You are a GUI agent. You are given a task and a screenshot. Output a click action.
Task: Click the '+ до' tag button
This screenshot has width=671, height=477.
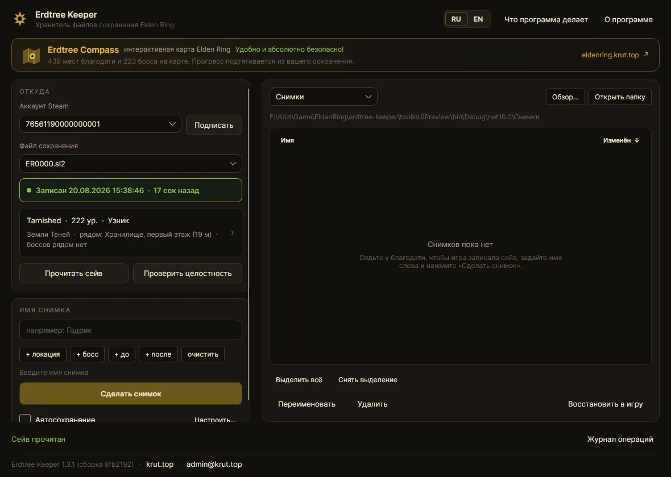pyautogui.click(x=122, y=354)
